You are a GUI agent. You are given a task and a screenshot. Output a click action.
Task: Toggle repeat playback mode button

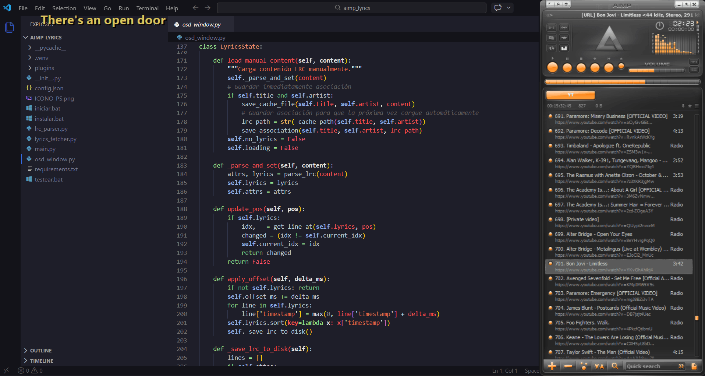[552, 48]
